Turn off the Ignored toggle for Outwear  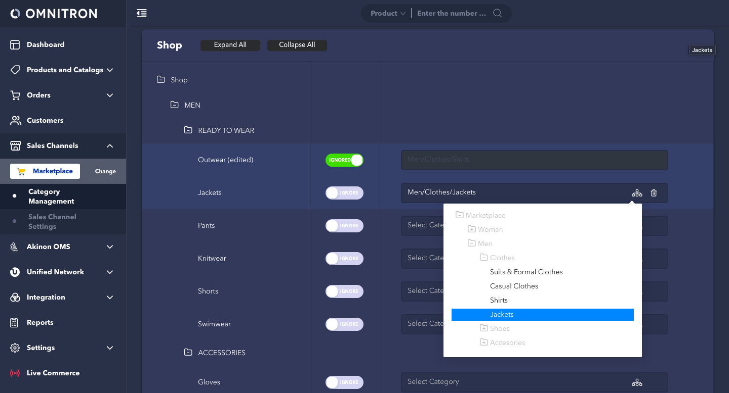pyautogui.click(x=344, y=160)
